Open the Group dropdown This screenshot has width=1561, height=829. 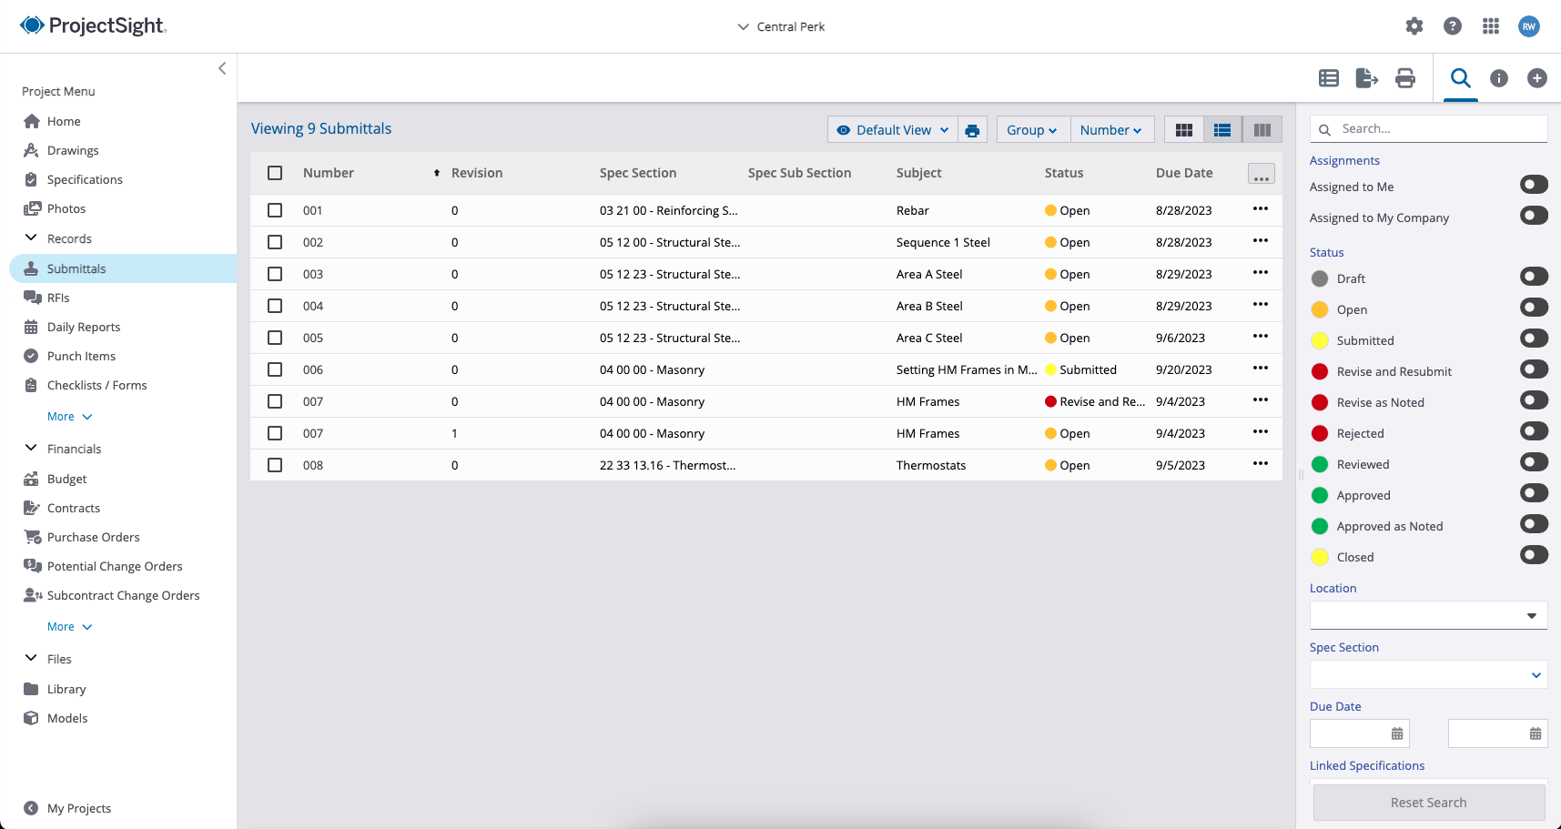tap(1032, 130)
